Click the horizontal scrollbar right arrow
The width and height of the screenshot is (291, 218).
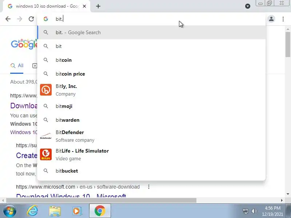282,201
